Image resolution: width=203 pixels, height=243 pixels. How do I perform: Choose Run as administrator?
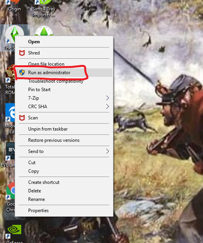tap(64, 73)
